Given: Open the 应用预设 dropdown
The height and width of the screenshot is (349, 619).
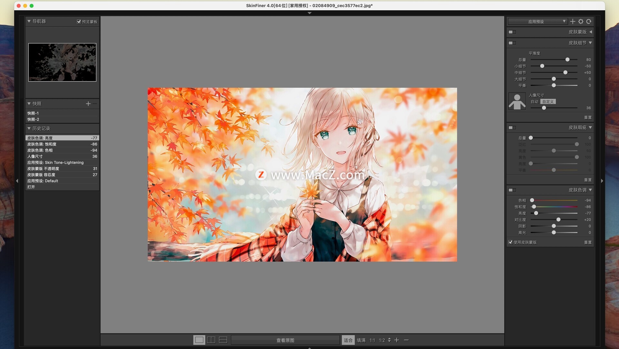Looking at the screenshot, I should click(538, 22).
